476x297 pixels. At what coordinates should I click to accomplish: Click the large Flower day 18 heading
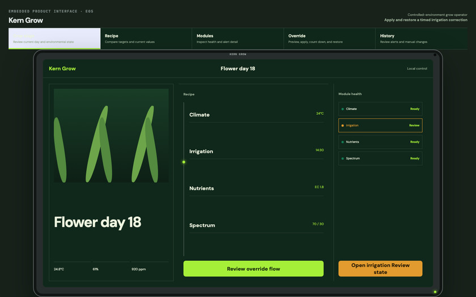click(x=97, y=222)
